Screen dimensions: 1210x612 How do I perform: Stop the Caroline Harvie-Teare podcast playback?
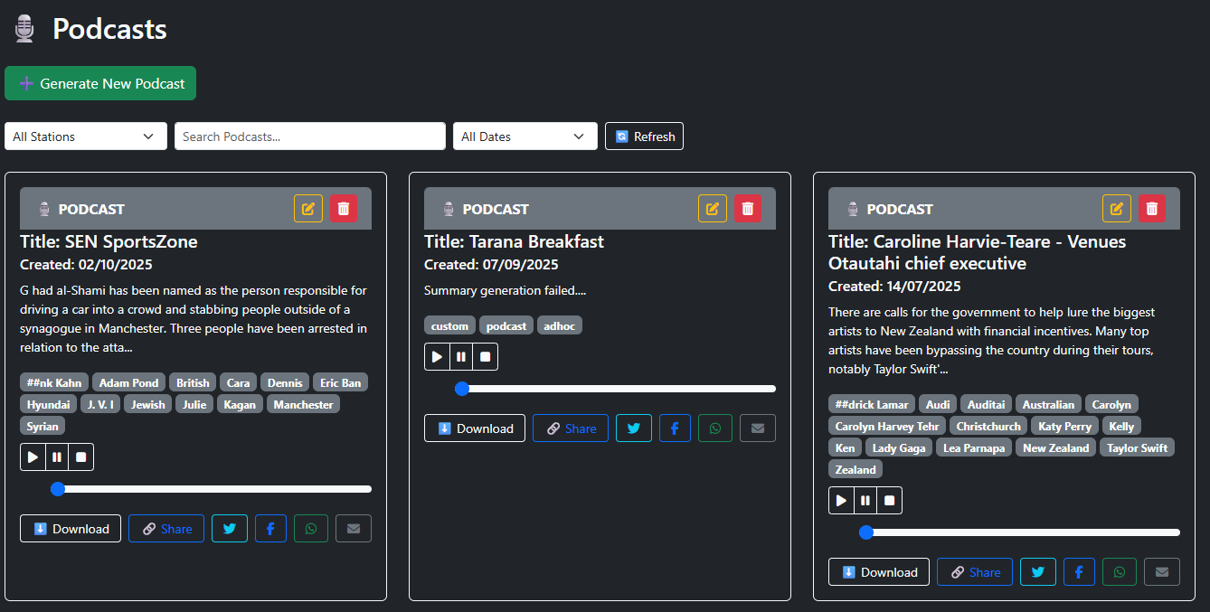click(x=890, y=501)
